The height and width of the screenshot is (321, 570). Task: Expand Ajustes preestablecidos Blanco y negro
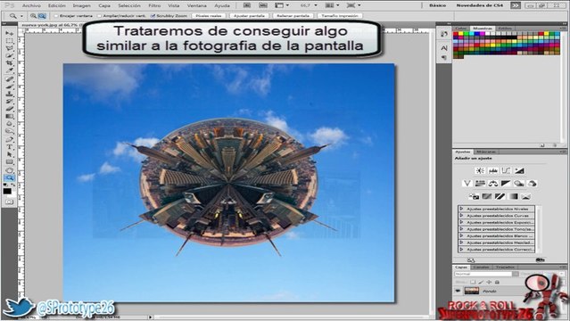[x=462, y=236]
